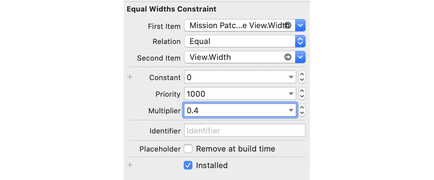The width and height of the screenshot is (434, 180).
Task: Click the Multiplier stepper control
Action: click(302, 110)
